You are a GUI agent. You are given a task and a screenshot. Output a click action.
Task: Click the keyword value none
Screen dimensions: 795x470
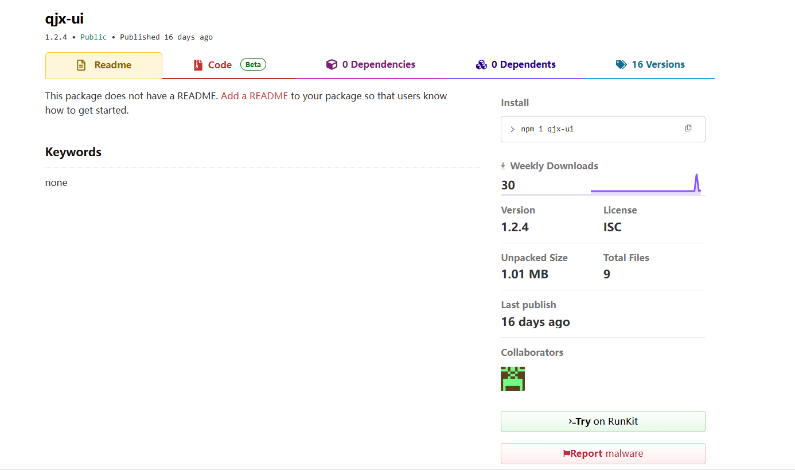(56, 182)
